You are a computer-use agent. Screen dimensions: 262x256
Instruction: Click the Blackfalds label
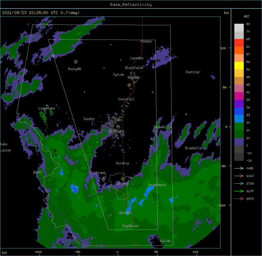134,68
